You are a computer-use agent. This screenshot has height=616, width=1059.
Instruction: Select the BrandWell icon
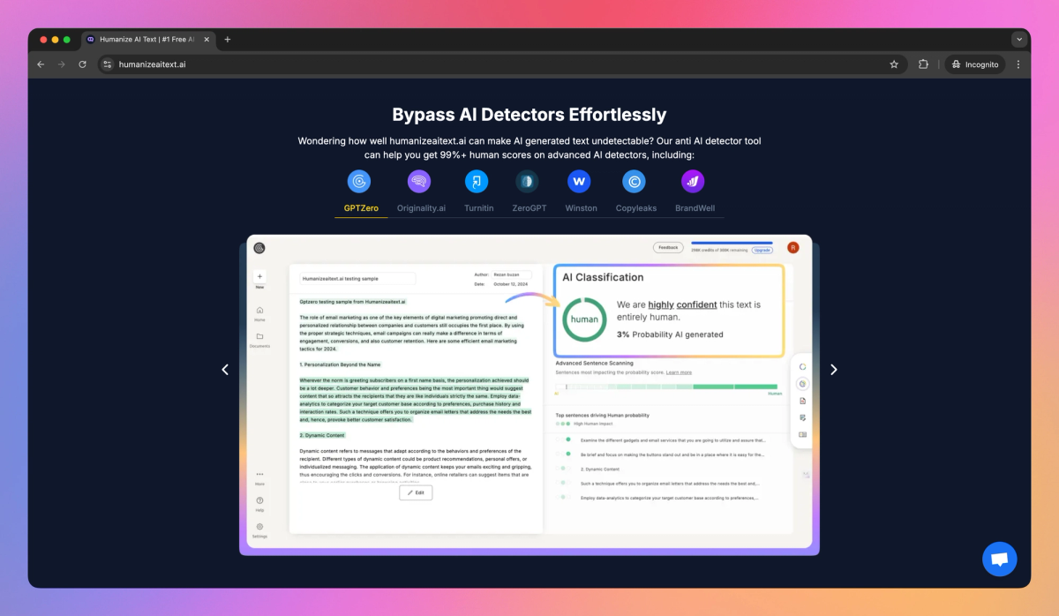693,182
